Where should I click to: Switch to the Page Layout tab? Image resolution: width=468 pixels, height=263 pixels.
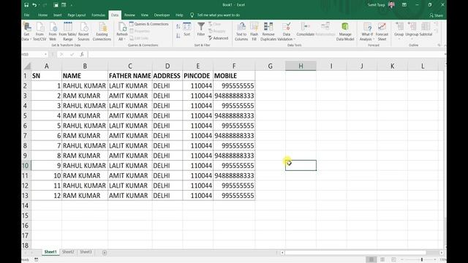tap(77, 15)
